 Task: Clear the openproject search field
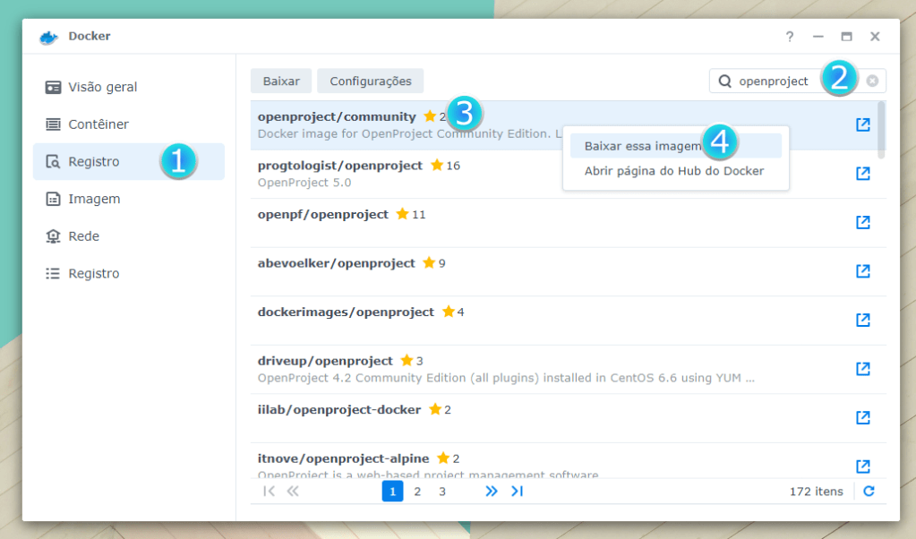coord(871,81)
